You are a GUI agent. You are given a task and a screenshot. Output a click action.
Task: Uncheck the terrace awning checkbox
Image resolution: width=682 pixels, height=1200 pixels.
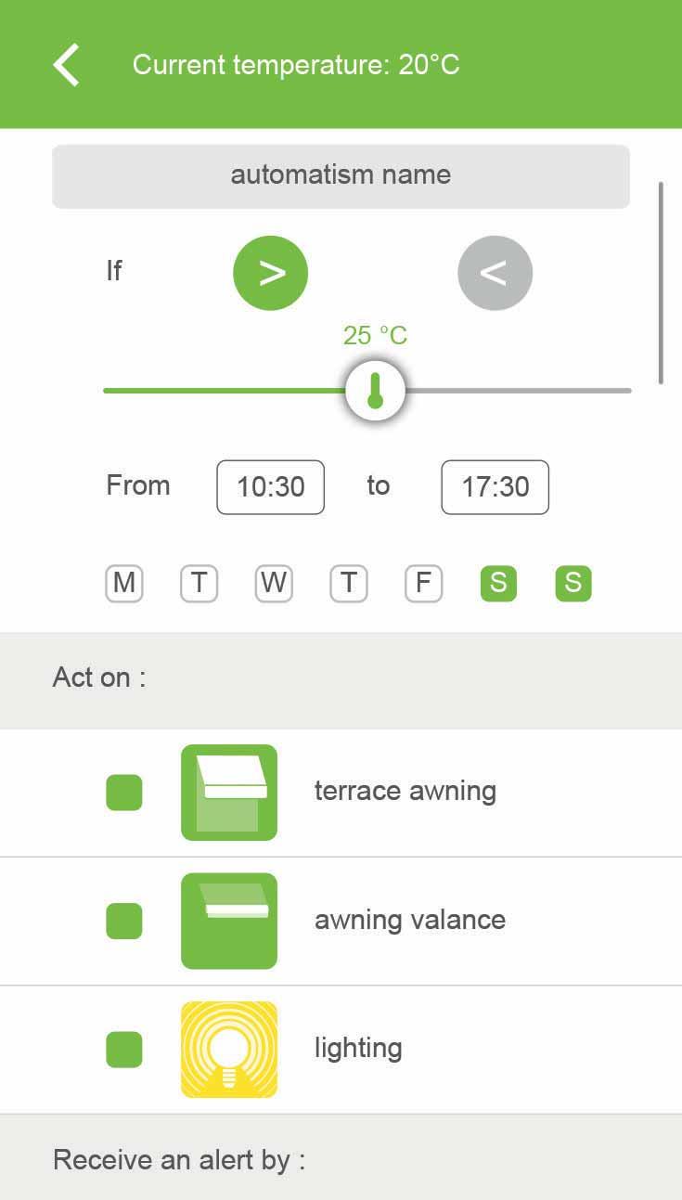coord(124,793)
